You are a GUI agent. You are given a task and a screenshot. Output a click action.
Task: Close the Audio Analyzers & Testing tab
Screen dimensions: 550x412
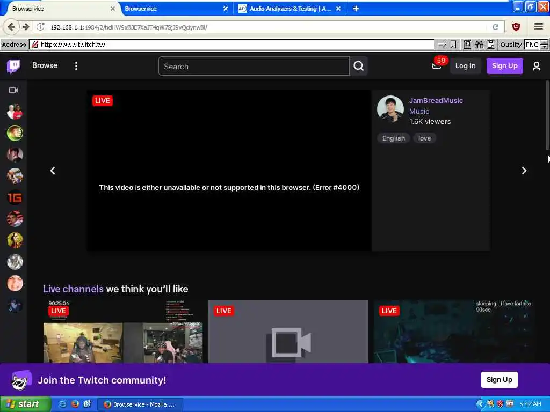(x=338, y=9)
